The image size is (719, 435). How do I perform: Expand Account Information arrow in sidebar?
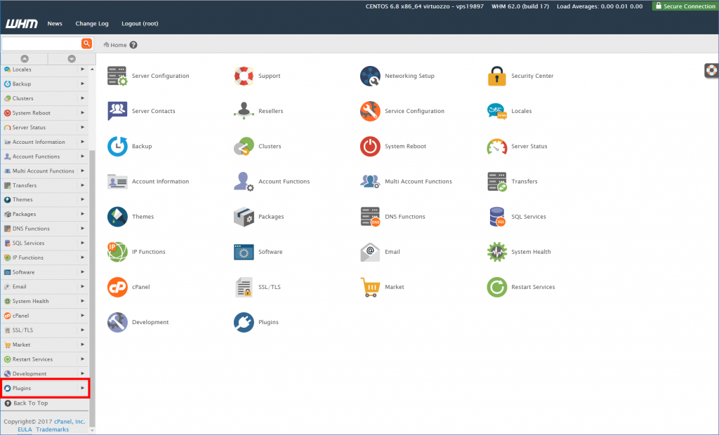(83, 142)
